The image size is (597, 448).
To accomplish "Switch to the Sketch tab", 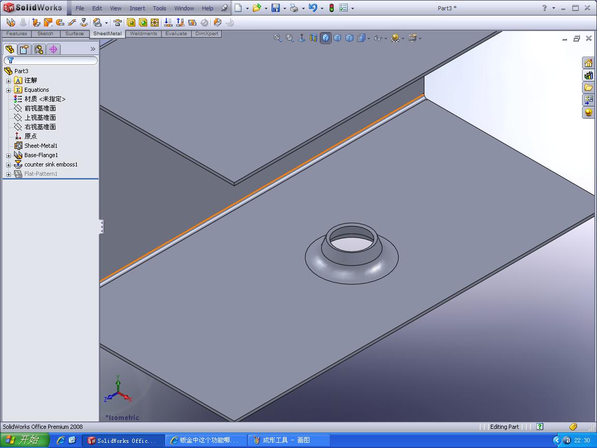I will pyautogui.click(x=45, y=34).
